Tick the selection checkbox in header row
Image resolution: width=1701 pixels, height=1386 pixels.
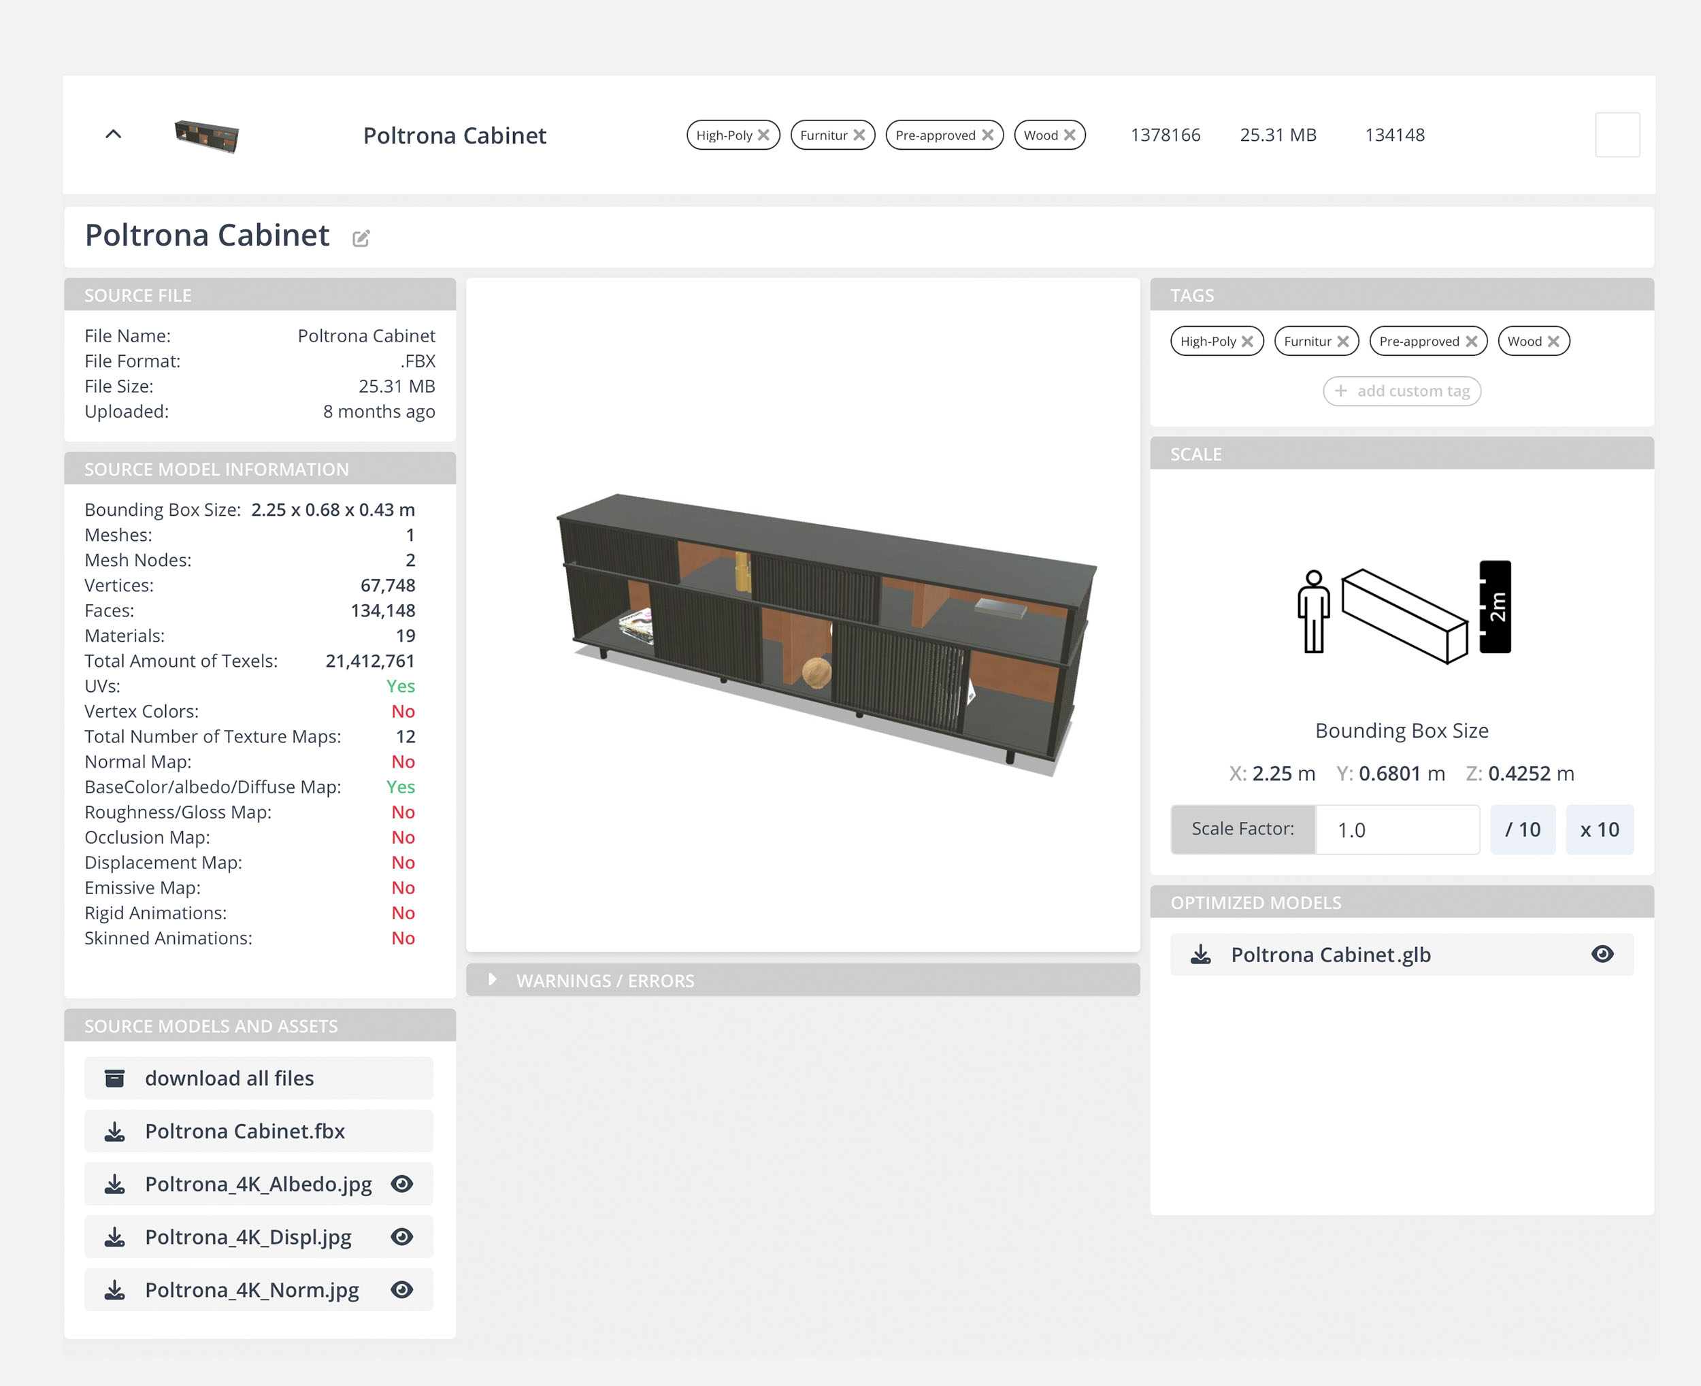pyautogui.click(x=1617, y=135)
